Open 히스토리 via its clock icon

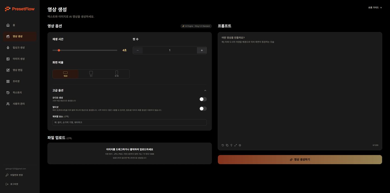coord(8,92)
